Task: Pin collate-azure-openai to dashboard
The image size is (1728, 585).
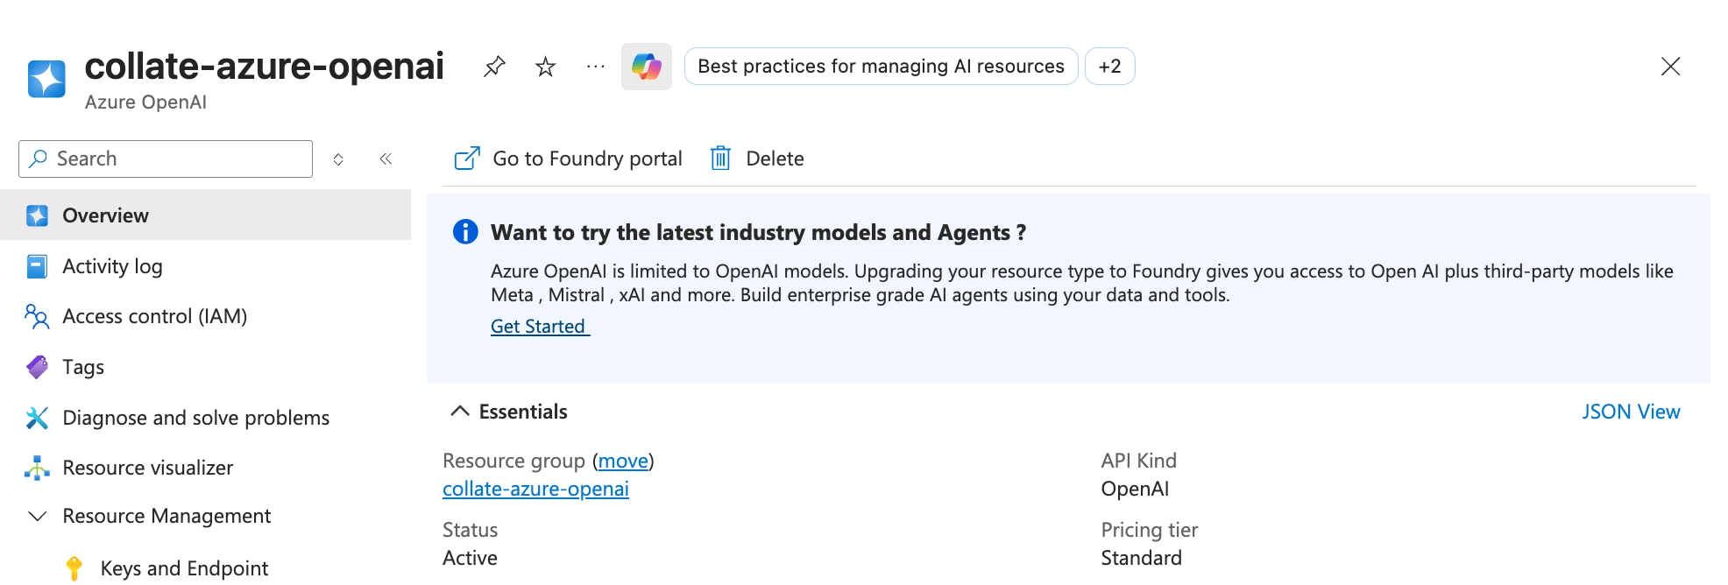Action: pyautogui.click(x=494, y=67)
